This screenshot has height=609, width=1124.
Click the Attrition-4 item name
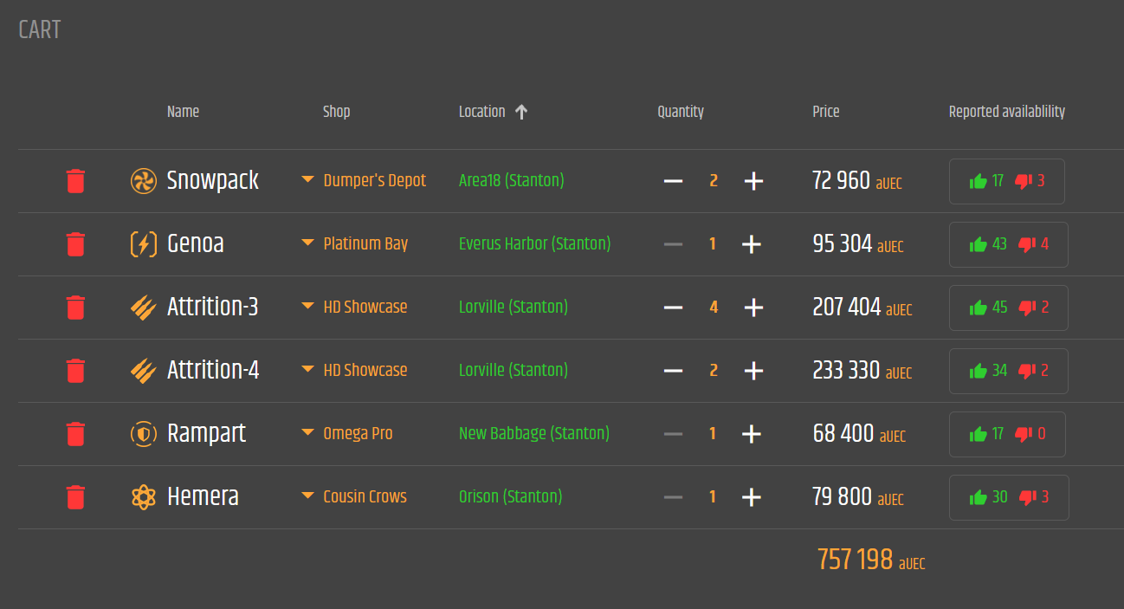213,370
